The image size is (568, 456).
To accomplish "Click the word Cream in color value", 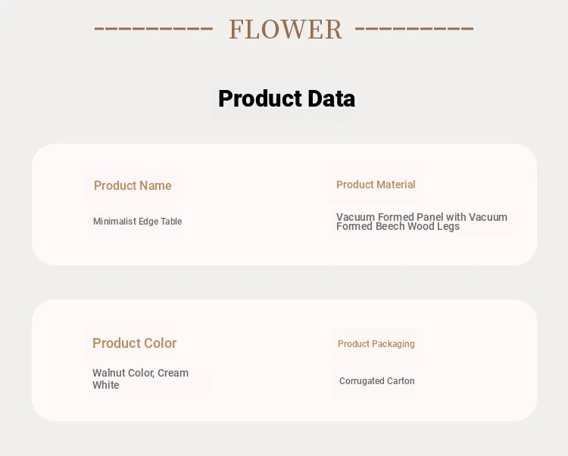I will coord(173,373).
